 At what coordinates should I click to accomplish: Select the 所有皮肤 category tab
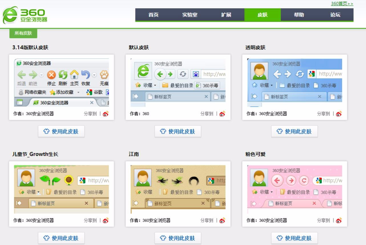tap(23, 33)
